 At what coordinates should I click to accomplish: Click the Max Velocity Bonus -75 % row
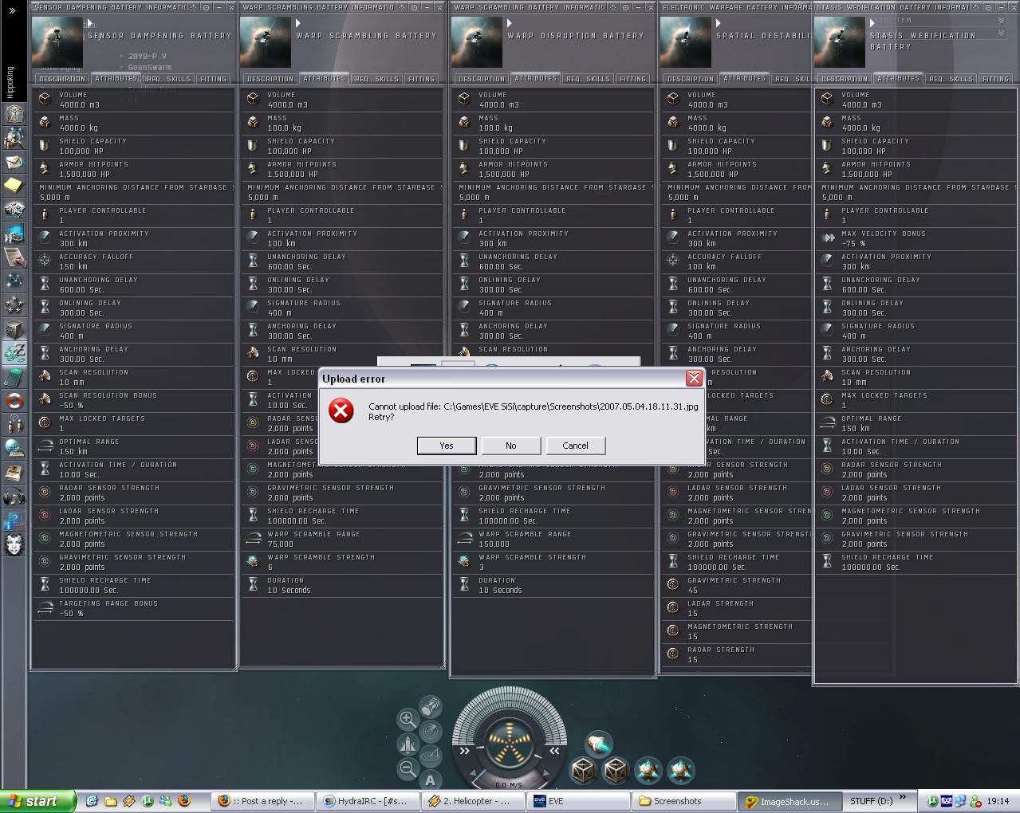click(916, 238)
